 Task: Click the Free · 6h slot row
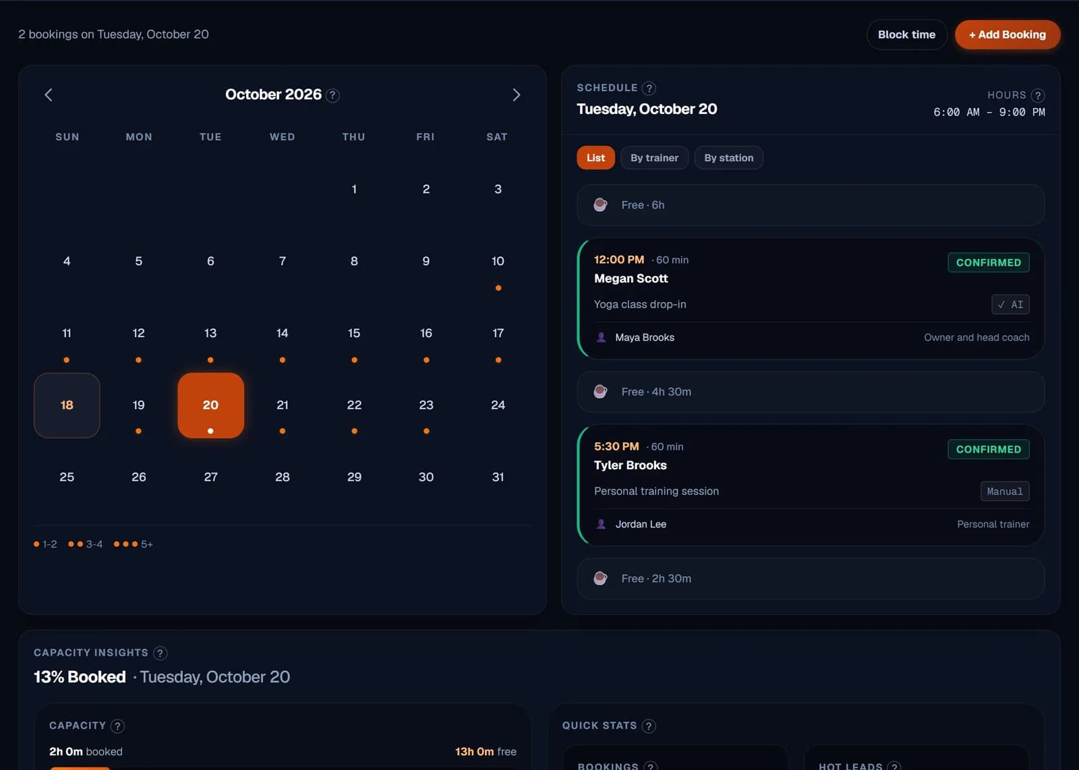[x=811, y=205]
